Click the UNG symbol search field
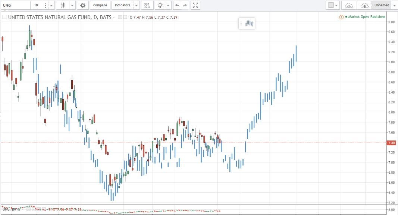The image size is (398, 215). [x=15, y=5]
